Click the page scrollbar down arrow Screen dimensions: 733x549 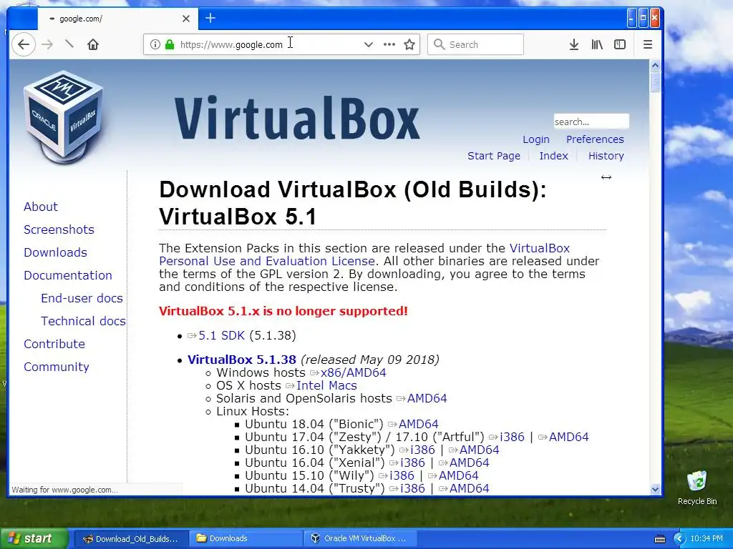click(x=655, y=489)
